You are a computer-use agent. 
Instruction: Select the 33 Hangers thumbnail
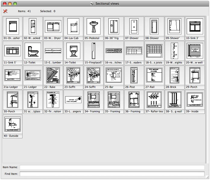click(x=73, y=100)
